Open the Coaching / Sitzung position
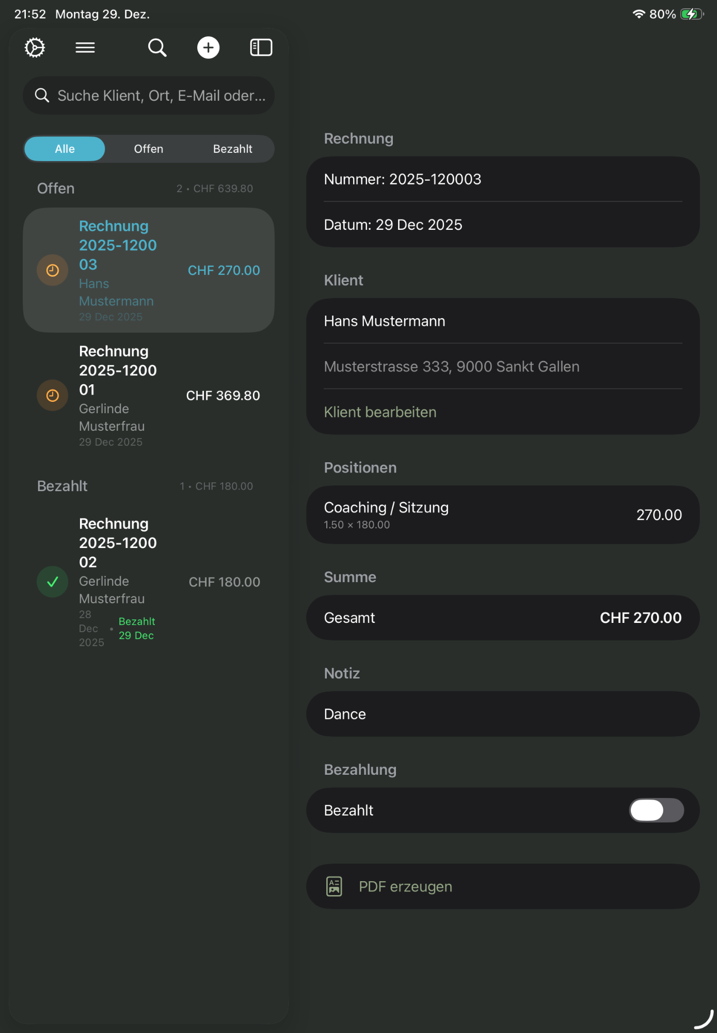 coord(502,514)
